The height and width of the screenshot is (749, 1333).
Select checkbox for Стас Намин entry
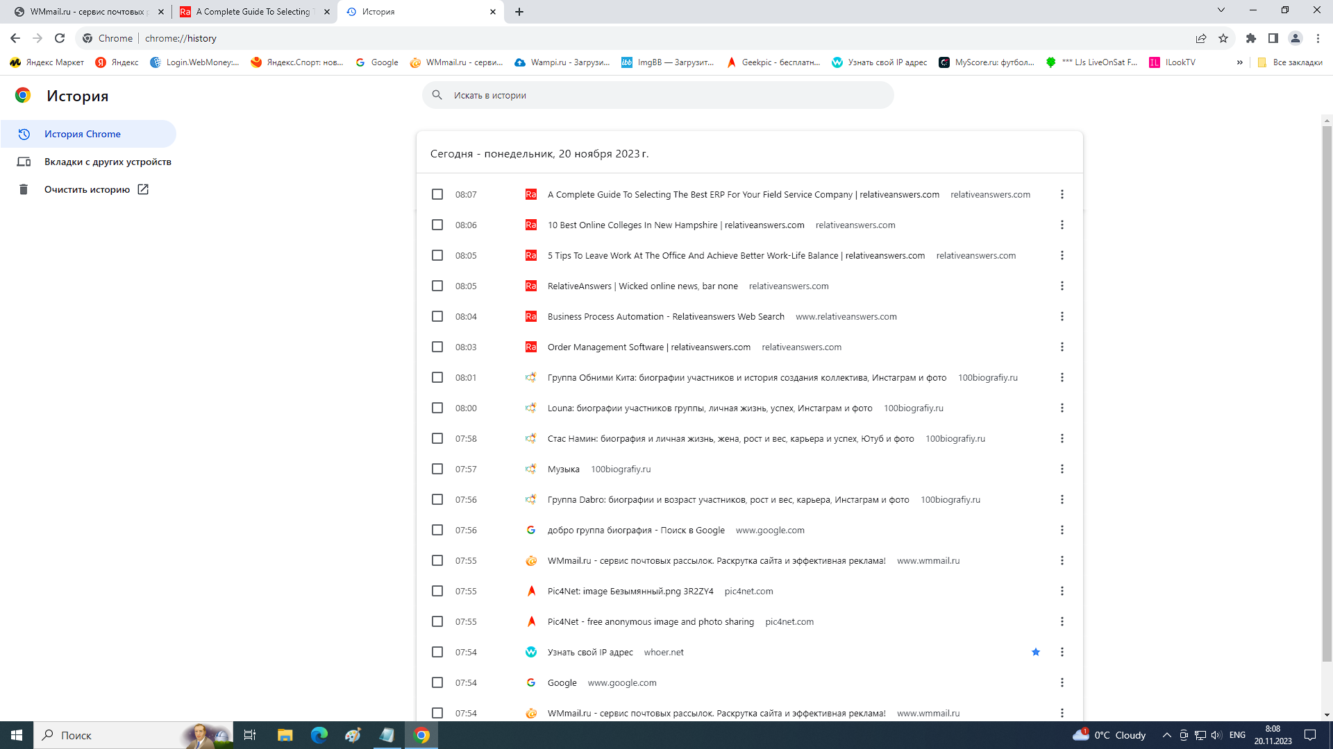click(x=437, y=438)
